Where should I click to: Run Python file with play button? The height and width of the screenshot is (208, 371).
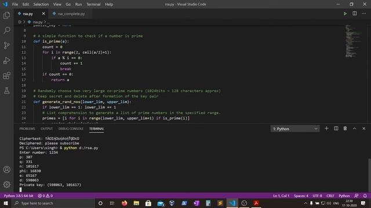tap(345, 14)
